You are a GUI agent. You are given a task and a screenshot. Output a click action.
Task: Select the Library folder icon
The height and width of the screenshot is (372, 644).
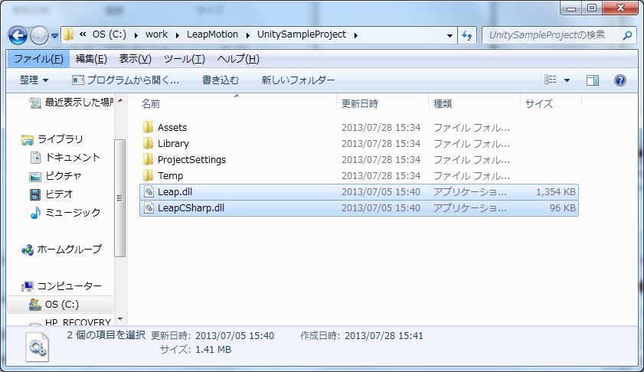(x=149, y=143)
